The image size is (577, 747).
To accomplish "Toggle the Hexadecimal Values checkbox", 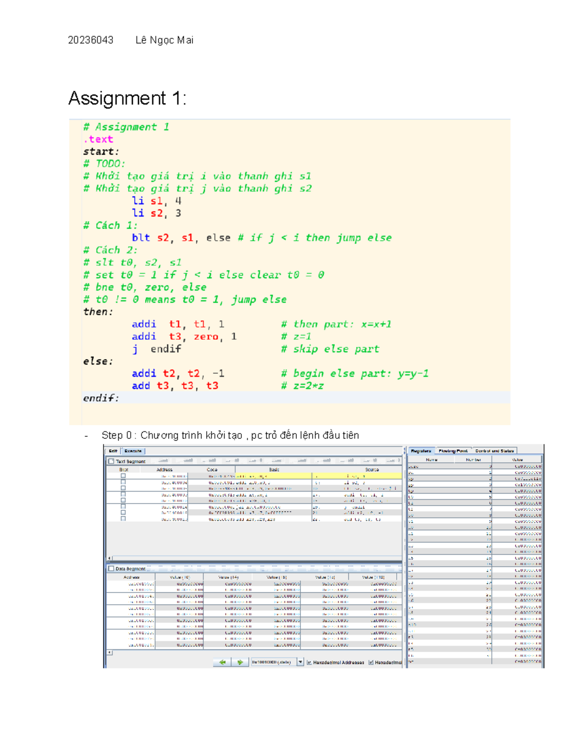I will tap(371, 662).
